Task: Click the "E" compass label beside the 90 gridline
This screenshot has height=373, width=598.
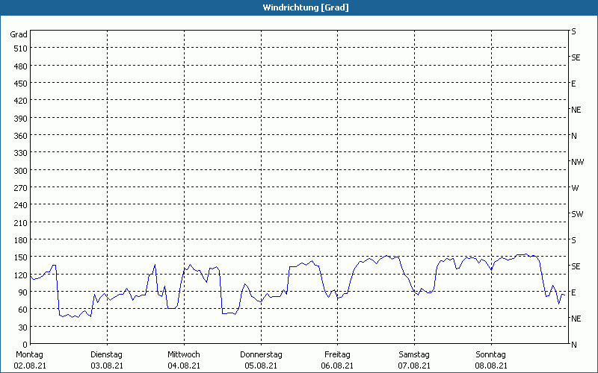Action: tap(573, 292)
